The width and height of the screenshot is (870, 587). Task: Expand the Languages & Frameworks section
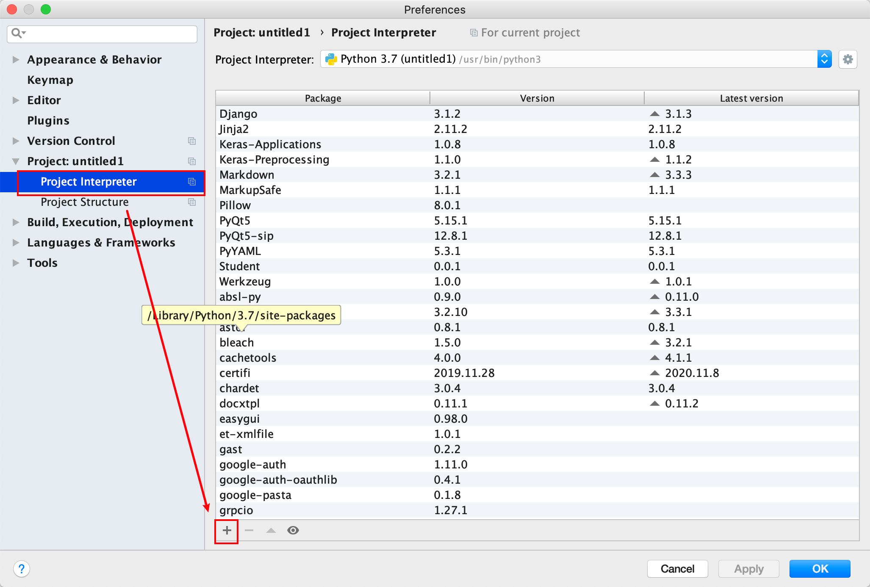[x=16, y=243]
